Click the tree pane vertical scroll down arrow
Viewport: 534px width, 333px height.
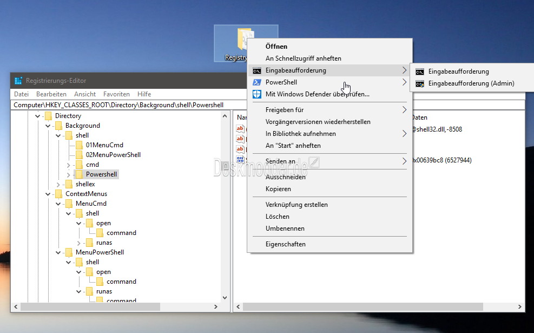pos(225,298)
